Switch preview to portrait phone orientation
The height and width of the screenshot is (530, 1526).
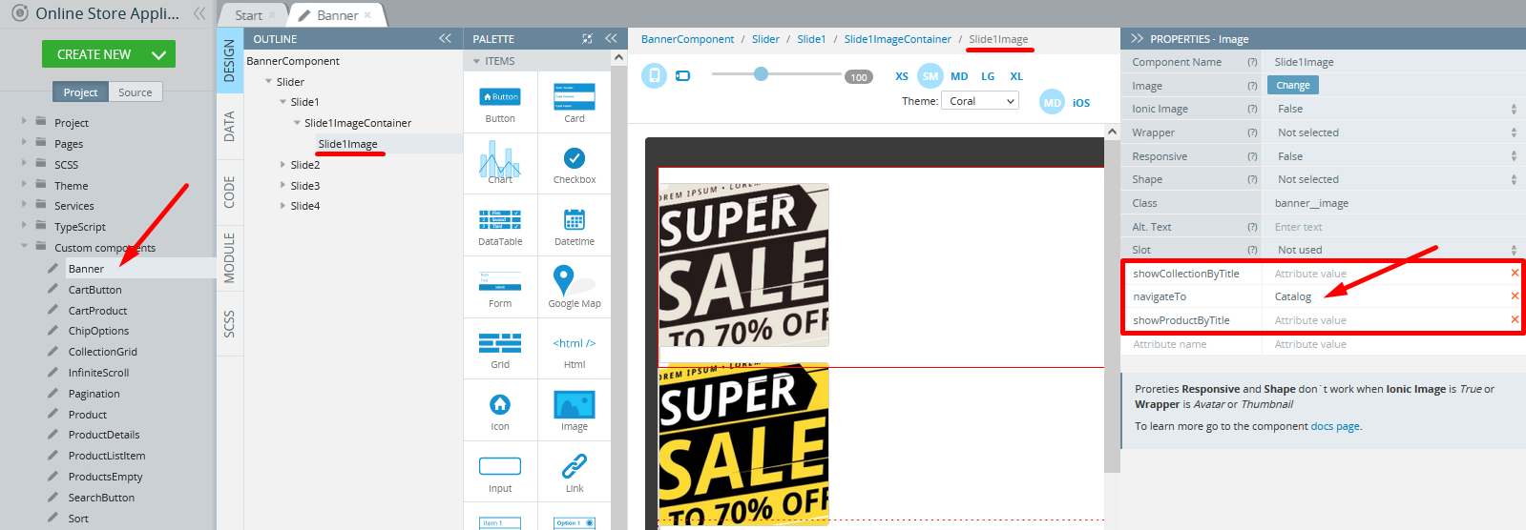point(654,75)
